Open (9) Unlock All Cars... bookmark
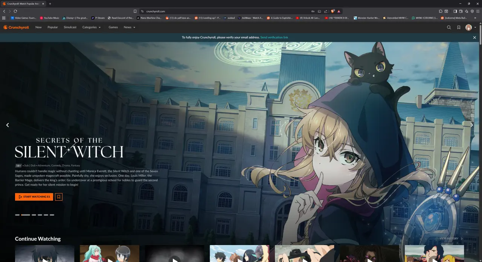The width and height of the screenshot is (482, 262). pos(308,18)
